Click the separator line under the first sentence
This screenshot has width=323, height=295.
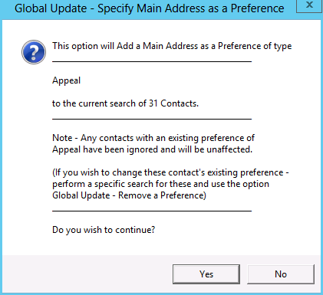(152, 61)
